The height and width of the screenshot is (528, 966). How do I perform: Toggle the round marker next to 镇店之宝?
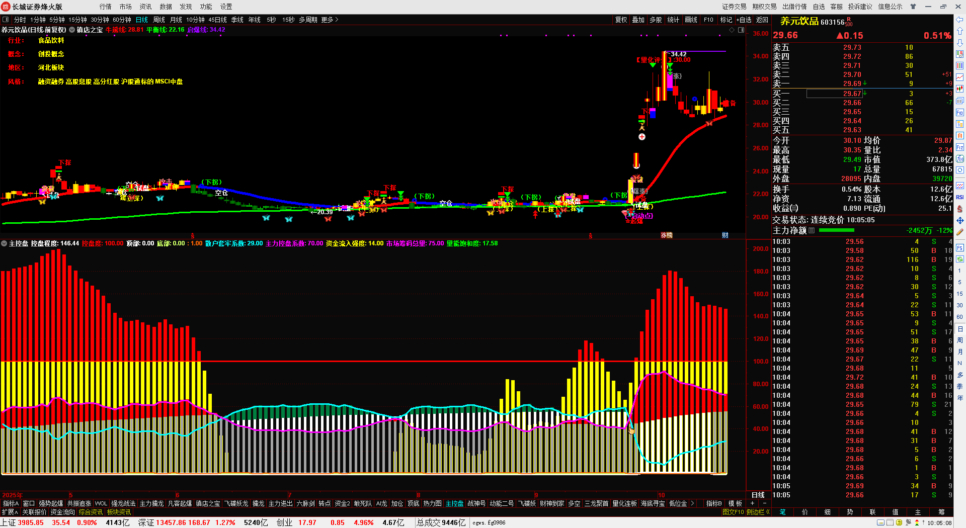[x=72, y=30]
